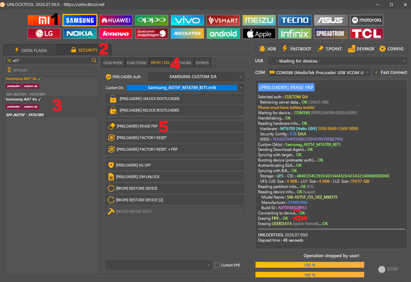Open the ADB bug-icon tool
The image size is (411, 282).
click(267, 49)
